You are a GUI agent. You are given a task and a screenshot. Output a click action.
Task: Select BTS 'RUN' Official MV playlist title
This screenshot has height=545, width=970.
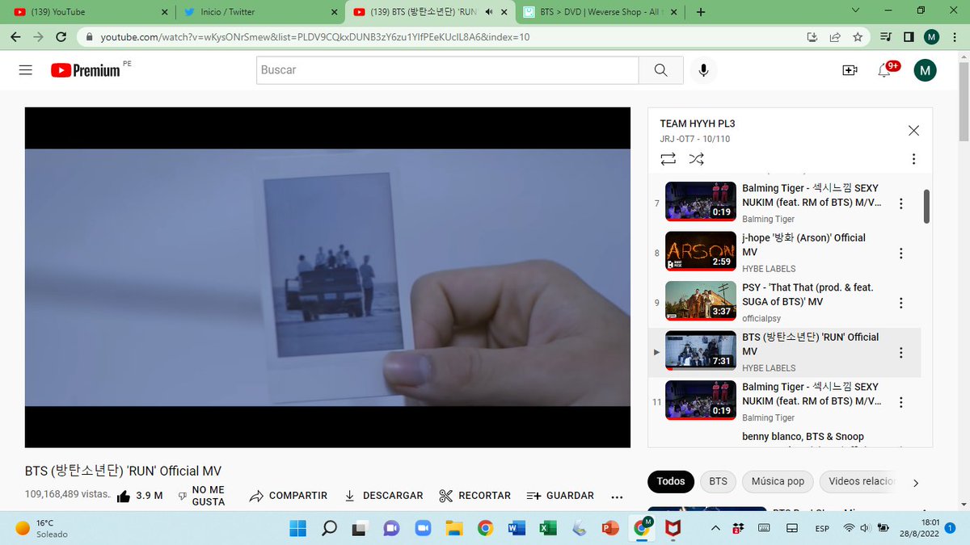pos(810,344)
